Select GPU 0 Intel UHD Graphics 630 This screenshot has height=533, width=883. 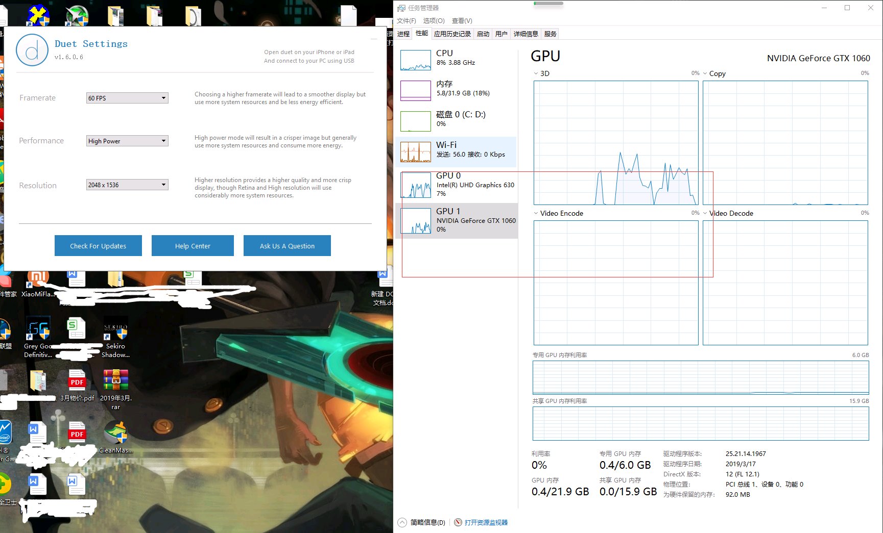coord(456,185)
